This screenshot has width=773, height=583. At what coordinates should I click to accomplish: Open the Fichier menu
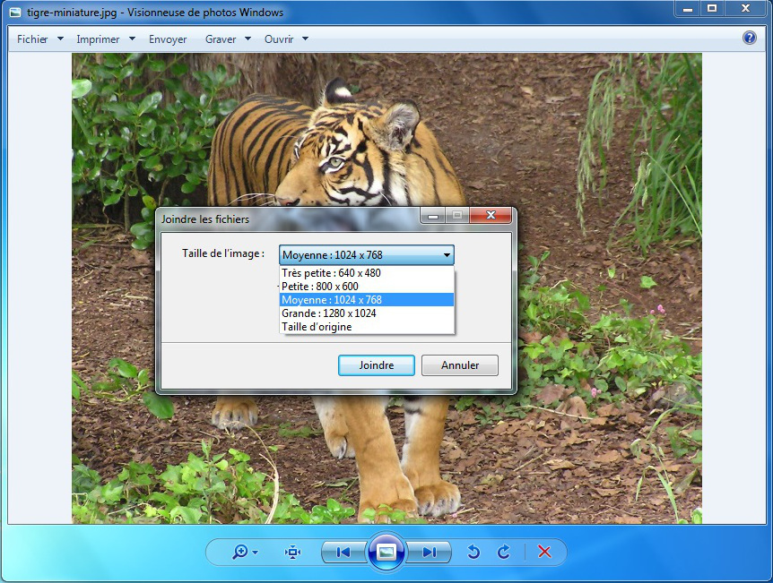(32, 39)
